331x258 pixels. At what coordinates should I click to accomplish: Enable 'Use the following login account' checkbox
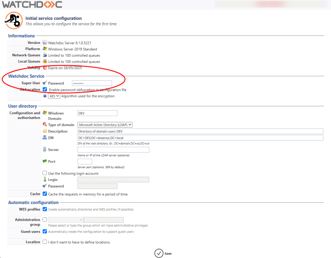point(45,173)
